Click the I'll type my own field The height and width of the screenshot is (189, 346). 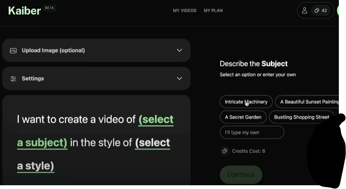[x=252, y=132]
